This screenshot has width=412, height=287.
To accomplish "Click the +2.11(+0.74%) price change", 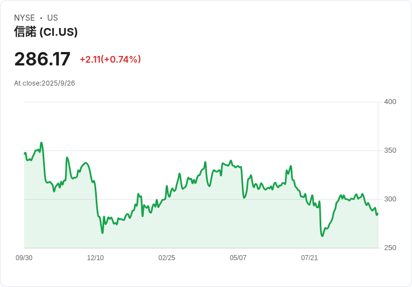I will (110, 59).
